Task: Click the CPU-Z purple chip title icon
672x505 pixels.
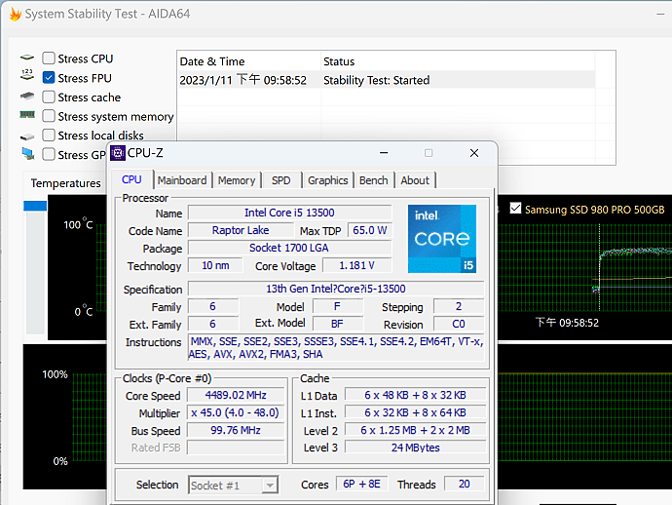Action: coord(118,153)
